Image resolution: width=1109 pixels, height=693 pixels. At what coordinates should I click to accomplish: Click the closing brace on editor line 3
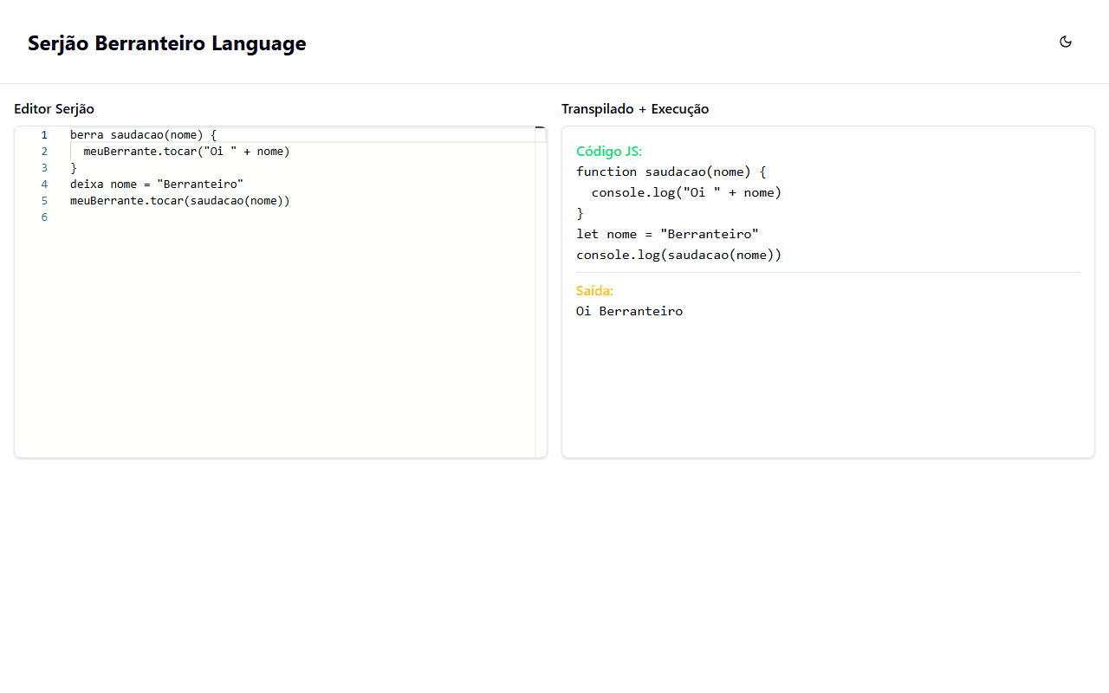74,168
